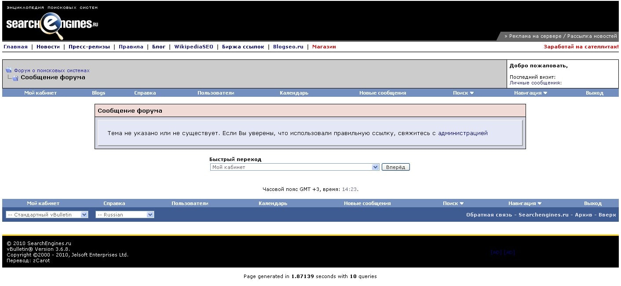Open Справка in the top navbar
The image size is (621, 286).
[x=145, y=93]
